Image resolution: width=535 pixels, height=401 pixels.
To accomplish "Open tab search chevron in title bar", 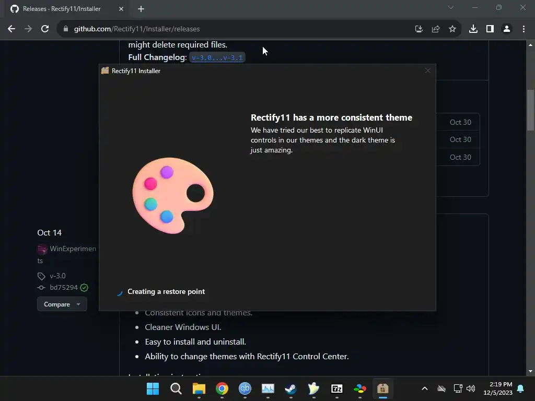I will point(451,7).
